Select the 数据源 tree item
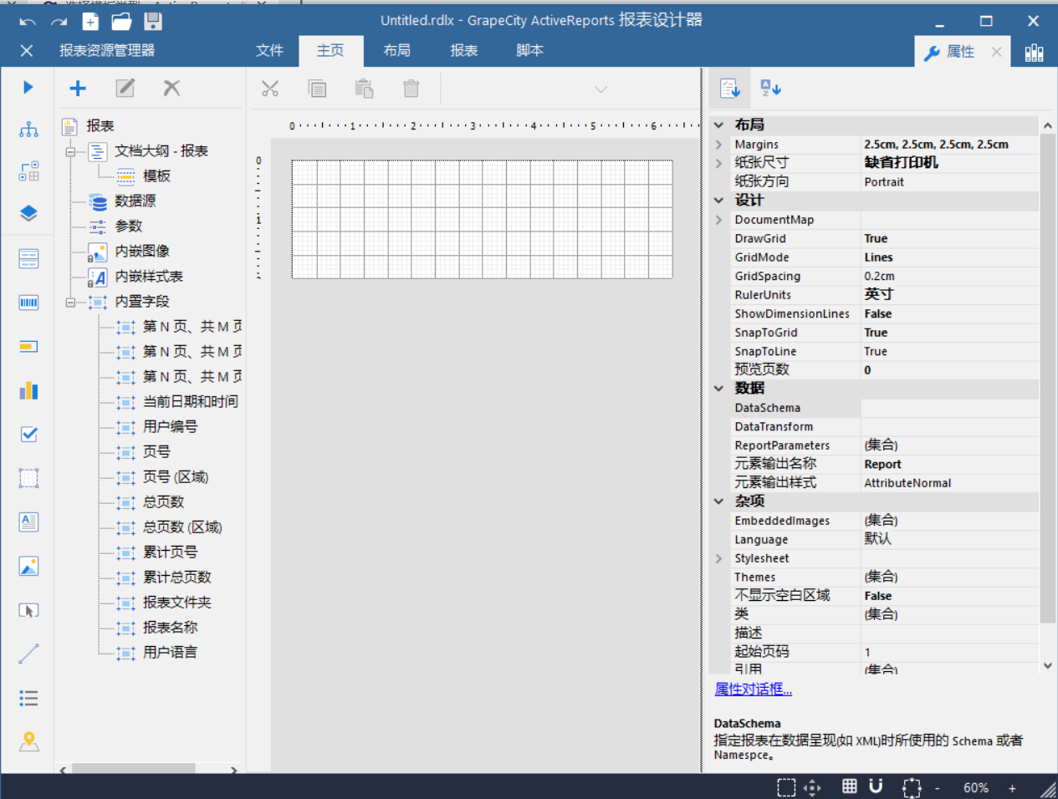This screenshot has height=799, width=1058. (x=135, y=201)
